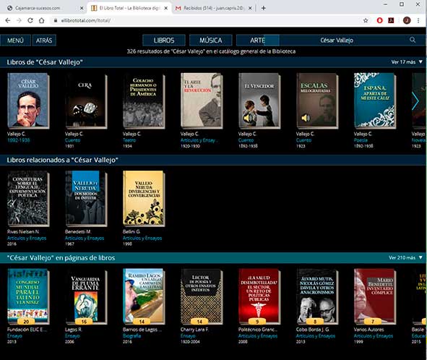Expand Ver 210 más in páginas section

[405, 257]
